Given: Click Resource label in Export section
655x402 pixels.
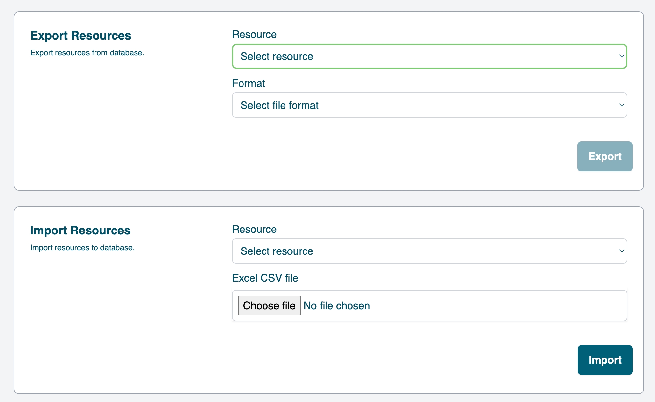Looking at the screenshot, I should [x=254, y=34].
